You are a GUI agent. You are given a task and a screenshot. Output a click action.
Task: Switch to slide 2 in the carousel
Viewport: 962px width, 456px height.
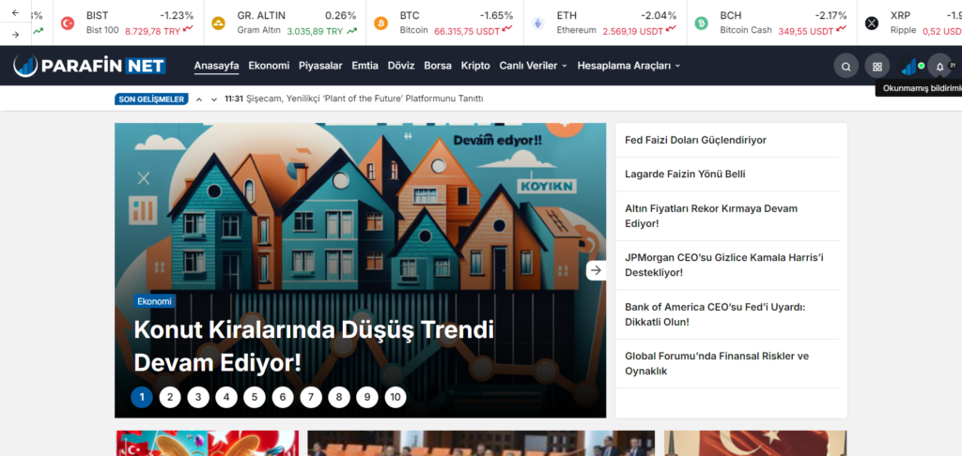point(169,397)
